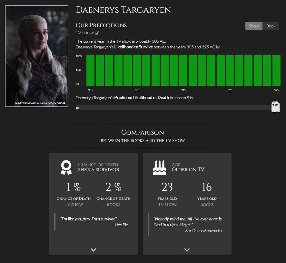Click the 16 years old books value
This screenshot has height=263, width=286.
pos(207,187)
